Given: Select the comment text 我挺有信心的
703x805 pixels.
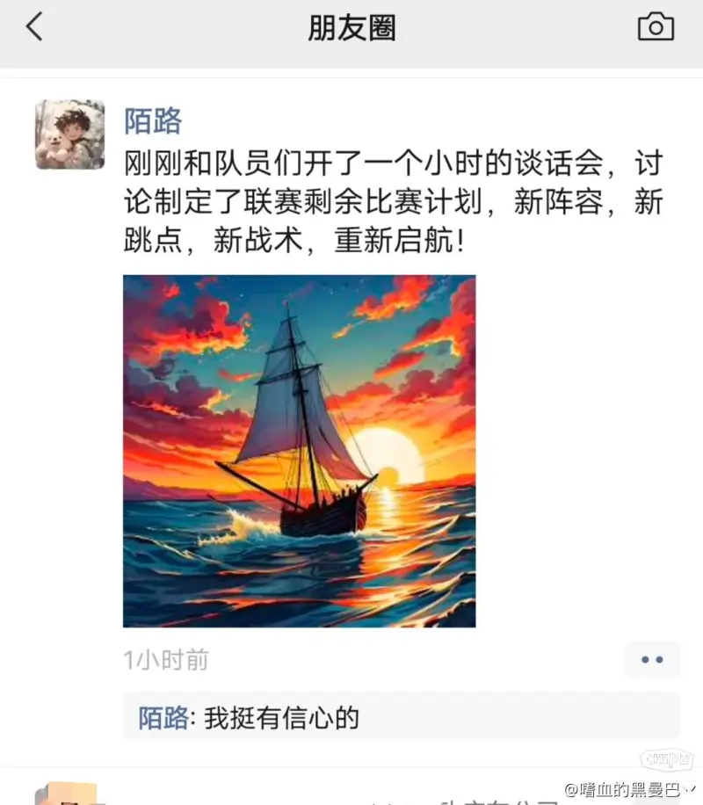Looking at the screenshot, I should click(281, 718).
